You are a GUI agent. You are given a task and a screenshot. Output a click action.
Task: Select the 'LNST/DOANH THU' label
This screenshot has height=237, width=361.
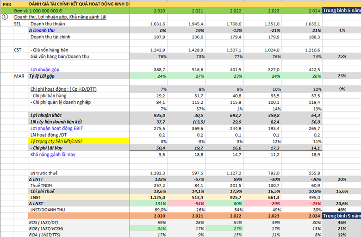click(x=48, y=210)
